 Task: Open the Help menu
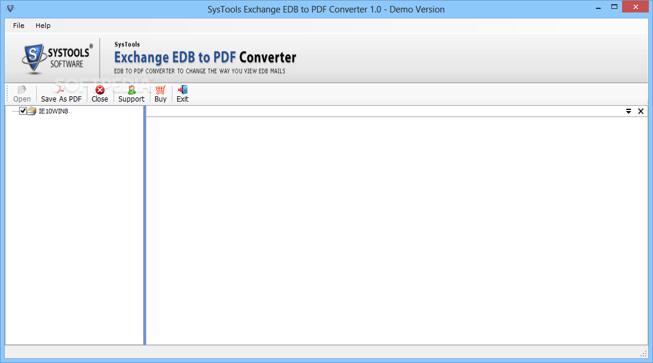43,26
